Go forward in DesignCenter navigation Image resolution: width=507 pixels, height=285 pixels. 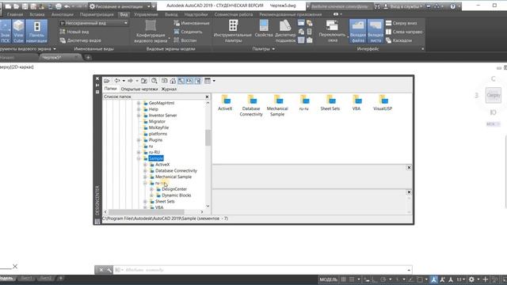(x=130, y=81)
